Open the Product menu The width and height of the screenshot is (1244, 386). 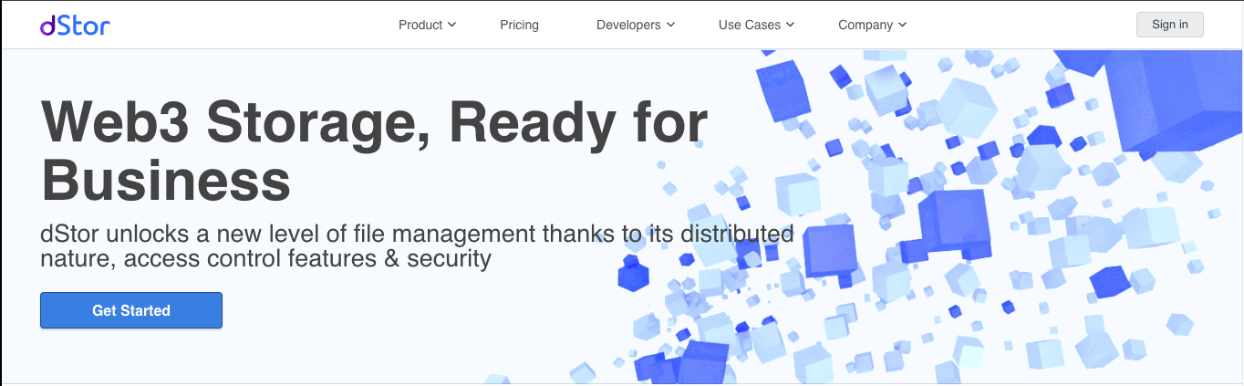click(x=427, y=25)
